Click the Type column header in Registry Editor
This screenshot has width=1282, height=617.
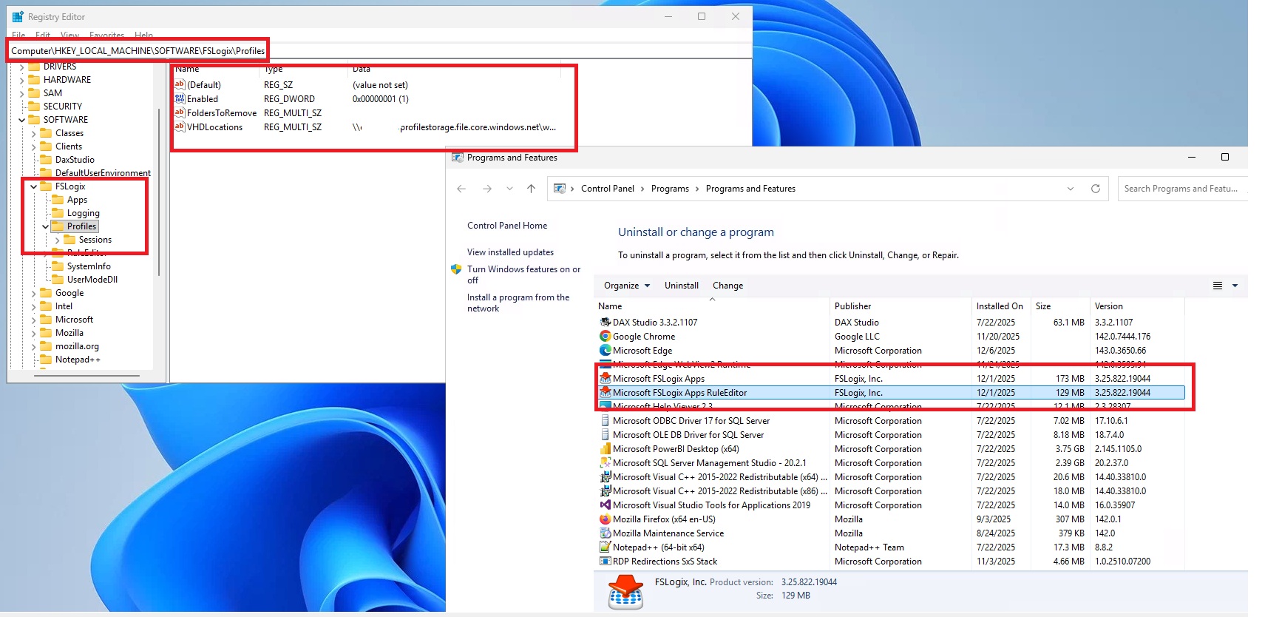(274, 69)
